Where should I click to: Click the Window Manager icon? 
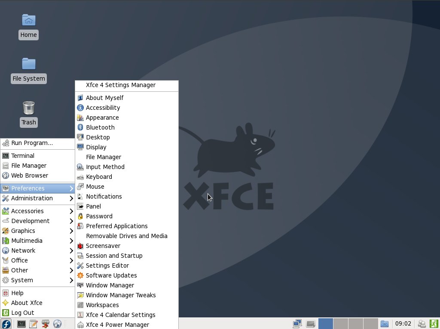80,285
